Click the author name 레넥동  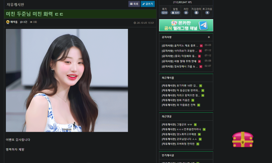(14, 22)
